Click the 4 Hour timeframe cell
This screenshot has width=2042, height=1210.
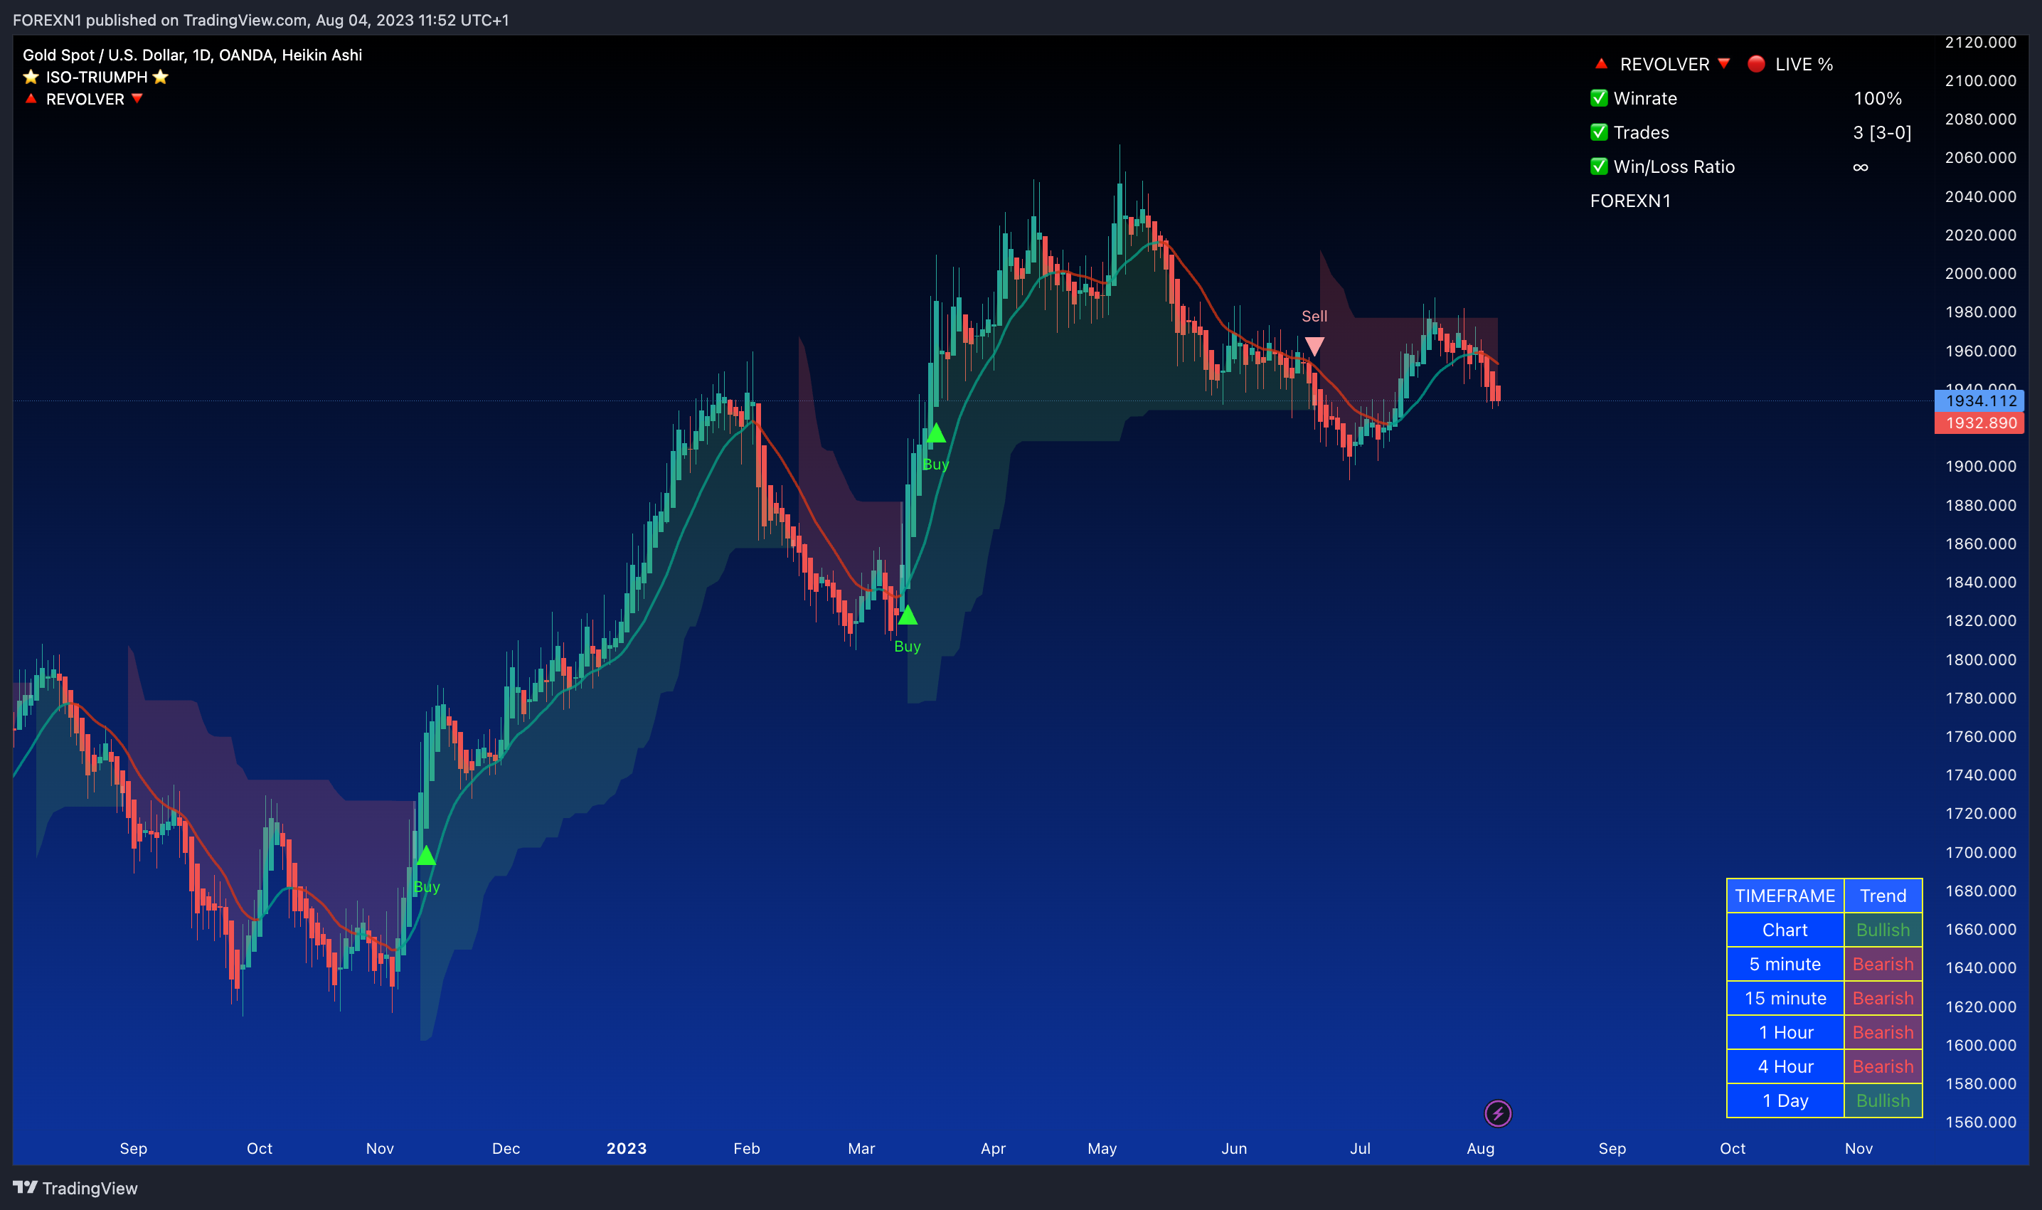pyautogui.click(x=1785, y=1066)
